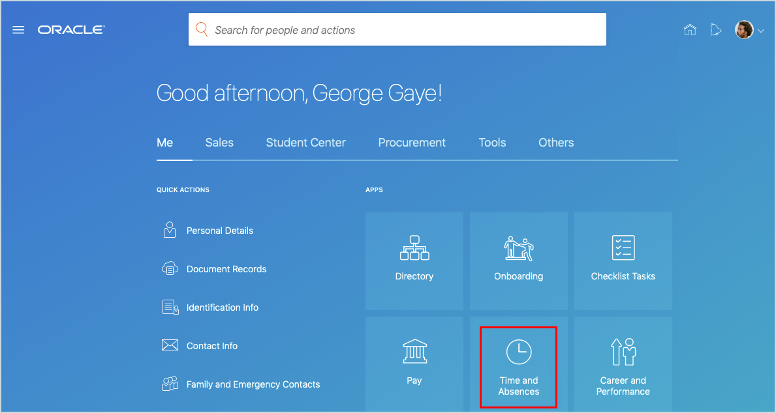Open Career and Performance tile
Viewport: 776px width, 413px height.
pyautogui.click(x=623, y=367)
